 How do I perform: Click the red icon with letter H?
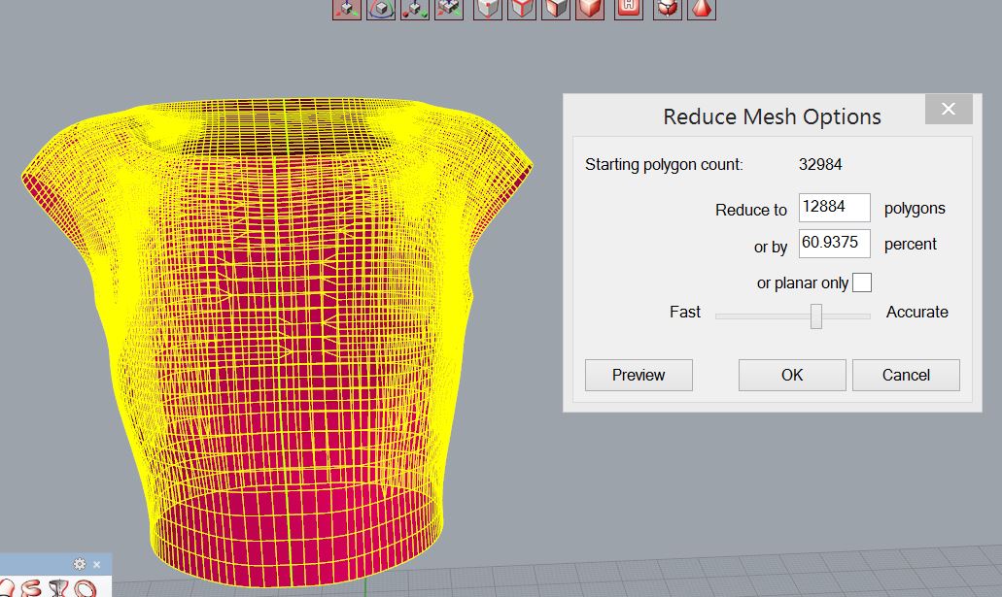click(x=628, y=9)
